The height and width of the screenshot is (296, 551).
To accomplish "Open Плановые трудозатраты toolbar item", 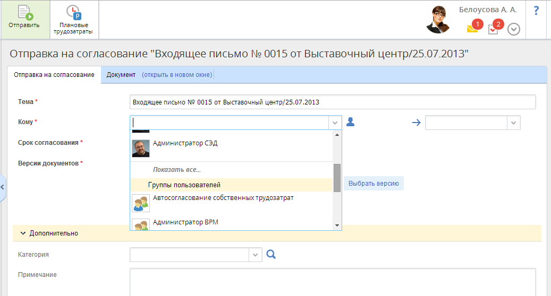I will pyautogui.click(x=73, y=19).
